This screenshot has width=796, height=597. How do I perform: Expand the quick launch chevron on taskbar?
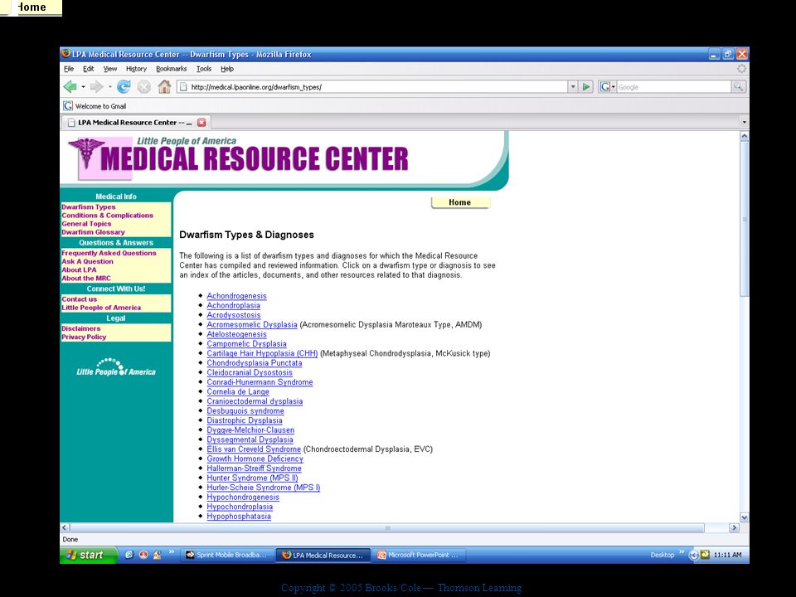coord(172,552)
